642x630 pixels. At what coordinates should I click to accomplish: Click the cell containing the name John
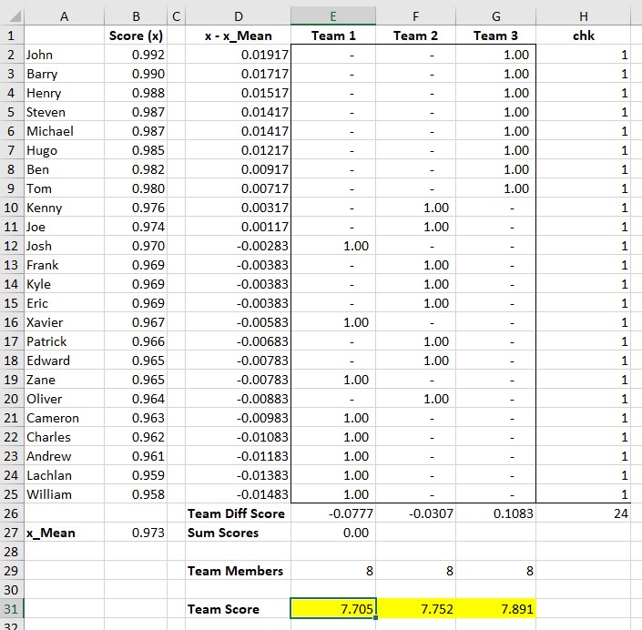tap(62, 55)
